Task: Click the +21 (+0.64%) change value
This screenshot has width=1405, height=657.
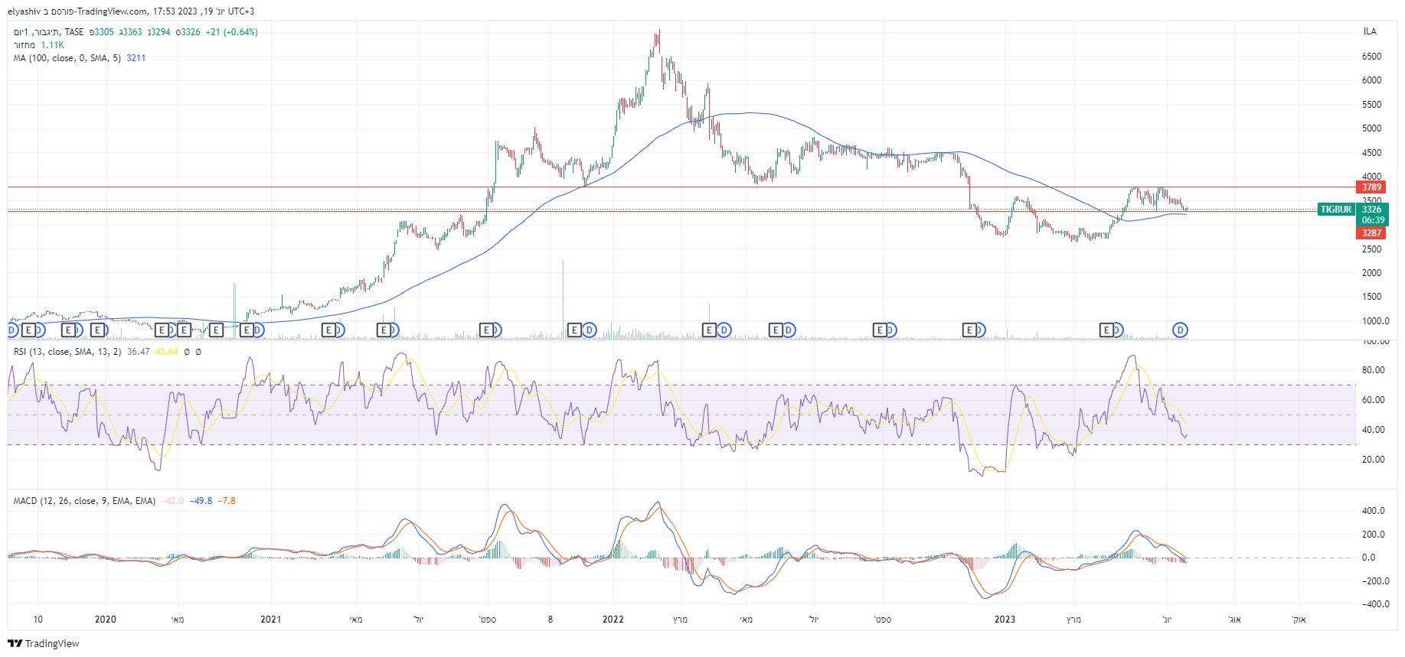Action: 232,32
